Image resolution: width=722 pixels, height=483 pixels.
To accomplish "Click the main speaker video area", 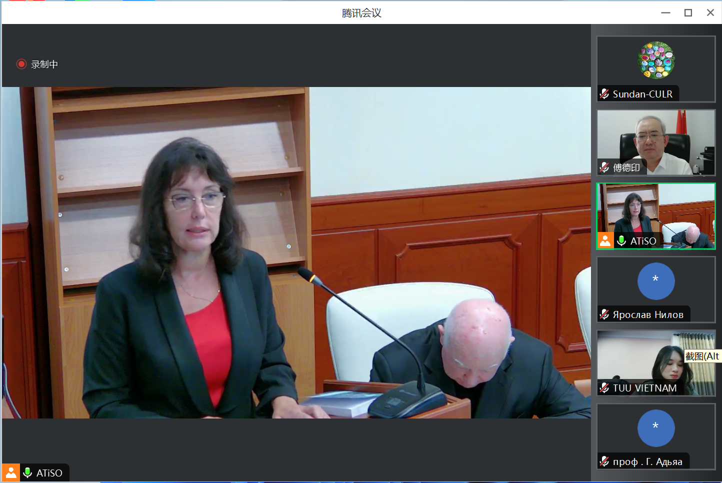I will pyautogui.click(x=296, y=252).
